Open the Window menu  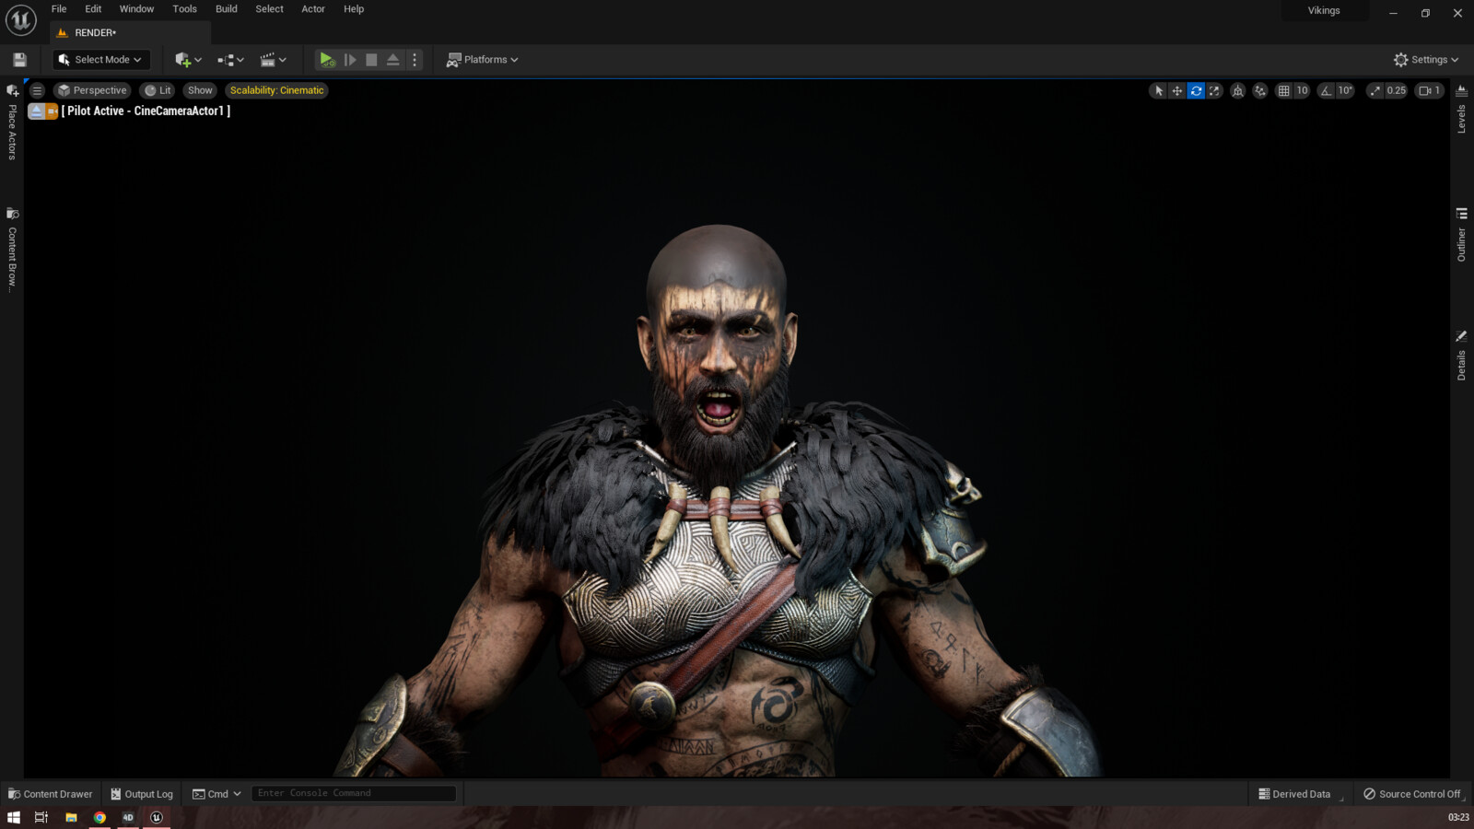click(x=136, y=9)
